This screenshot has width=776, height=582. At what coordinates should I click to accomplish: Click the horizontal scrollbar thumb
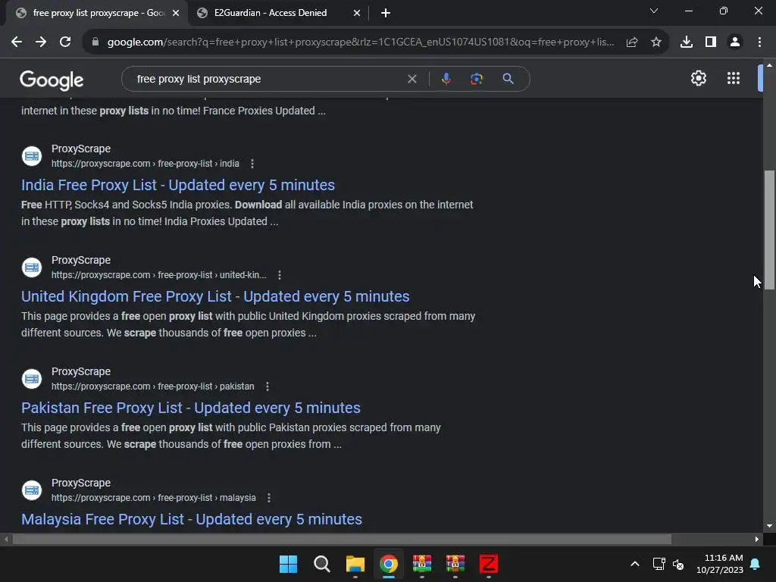click(x=342, y=539)
